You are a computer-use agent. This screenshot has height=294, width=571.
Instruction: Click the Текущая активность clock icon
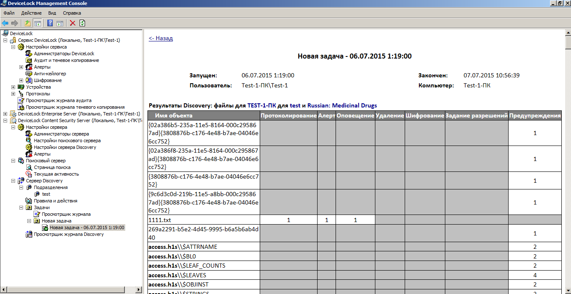(29, 174)
